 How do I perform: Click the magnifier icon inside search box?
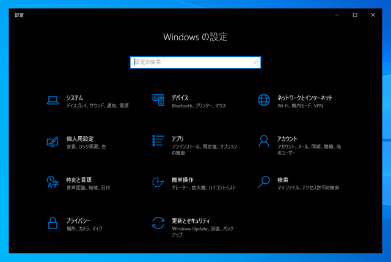click(x=255, y=62)
